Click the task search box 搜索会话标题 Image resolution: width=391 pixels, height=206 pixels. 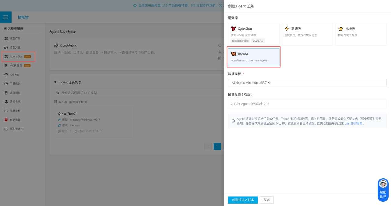coord(139,93)
